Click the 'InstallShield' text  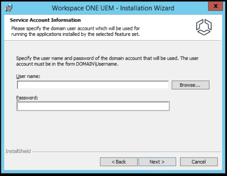[x=18, y=151]
